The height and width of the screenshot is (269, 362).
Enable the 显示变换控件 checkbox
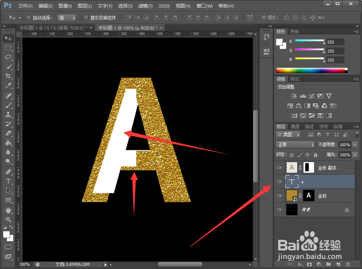tap(86, 17)
